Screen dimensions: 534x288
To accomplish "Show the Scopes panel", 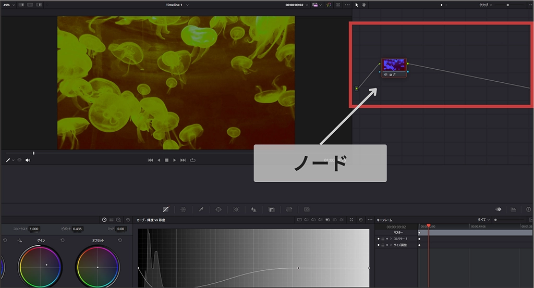I will (x=514, y=209).
